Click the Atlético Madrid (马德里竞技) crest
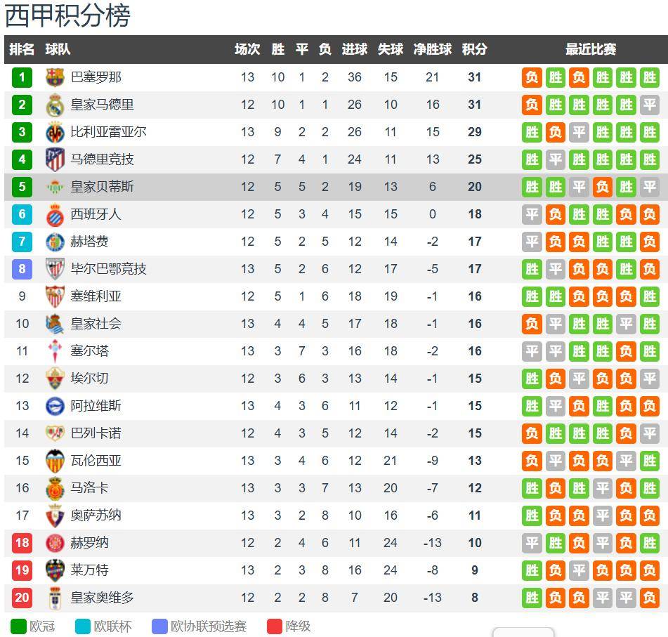Viewport: 668px width, 637px height. pyautogui.click(x=55, y=159)
